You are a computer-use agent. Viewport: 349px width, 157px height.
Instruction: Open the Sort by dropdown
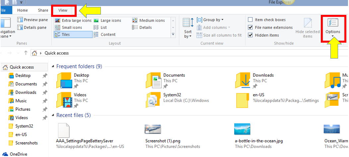pos(188,34)
